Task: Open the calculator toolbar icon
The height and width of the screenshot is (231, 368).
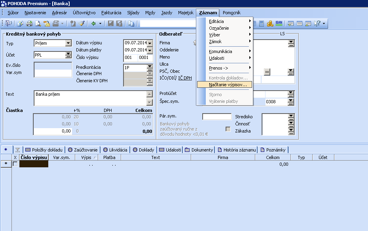Action: (x=262, y=23)
